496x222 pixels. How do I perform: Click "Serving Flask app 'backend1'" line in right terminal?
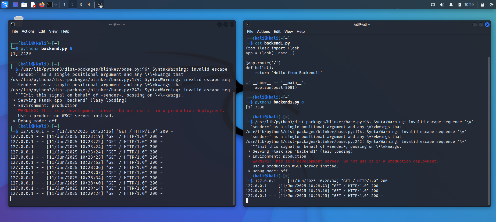coord(300,151)
